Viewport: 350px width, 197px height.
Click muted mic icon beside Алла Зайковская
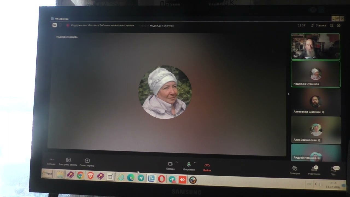[x=319, y=140]
